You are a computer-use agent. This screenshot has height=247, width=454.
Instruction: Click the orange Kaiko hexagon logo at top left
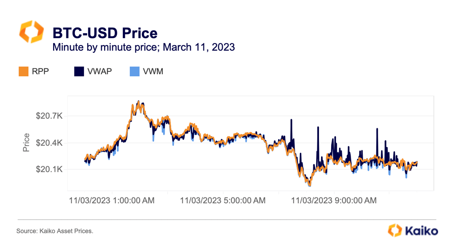(x=31, y=32)
